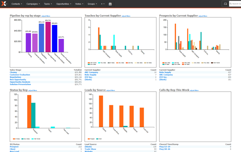Open the May/13-19 timestamp link

click(x=165, y=147)
